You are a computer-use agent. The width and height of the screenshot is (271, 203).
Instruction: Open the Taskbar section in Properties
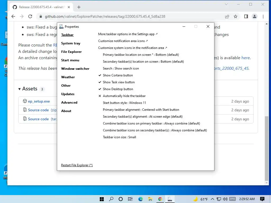pyautogui.click(x=67, y=35)
